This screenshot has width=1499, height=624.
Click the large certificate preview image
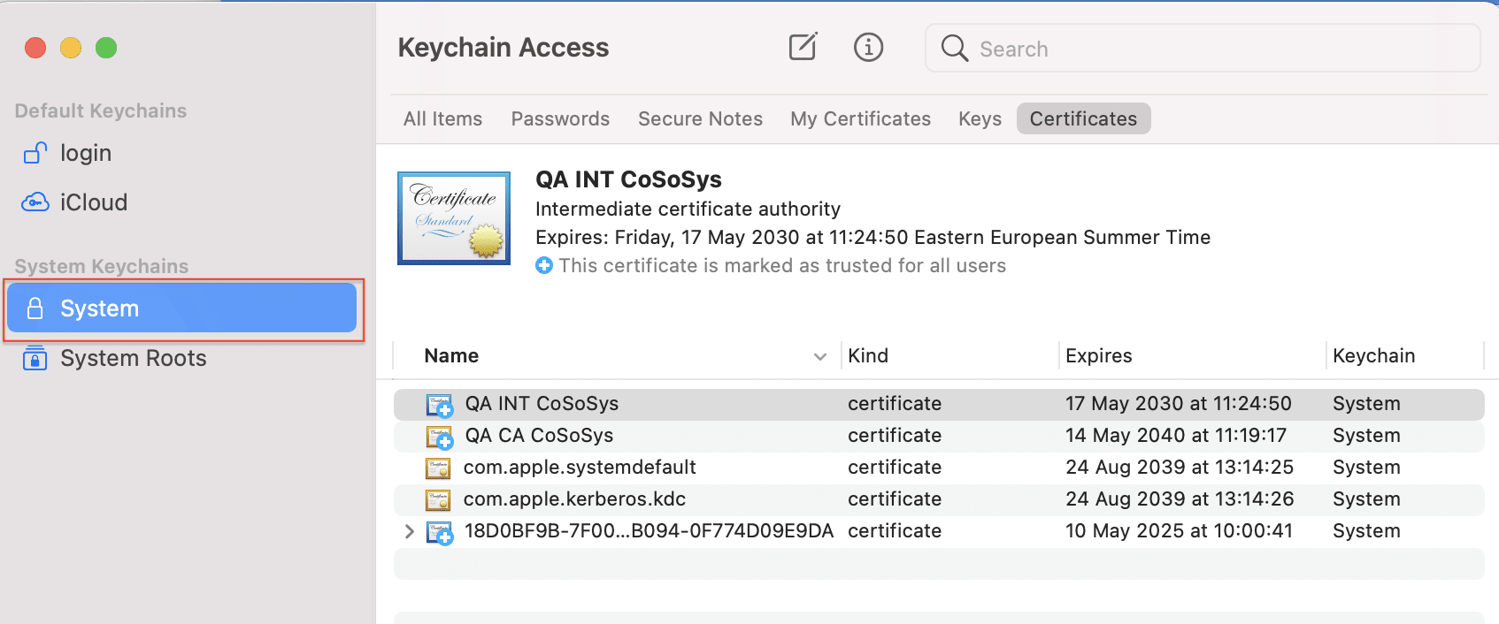pos(454,218)
